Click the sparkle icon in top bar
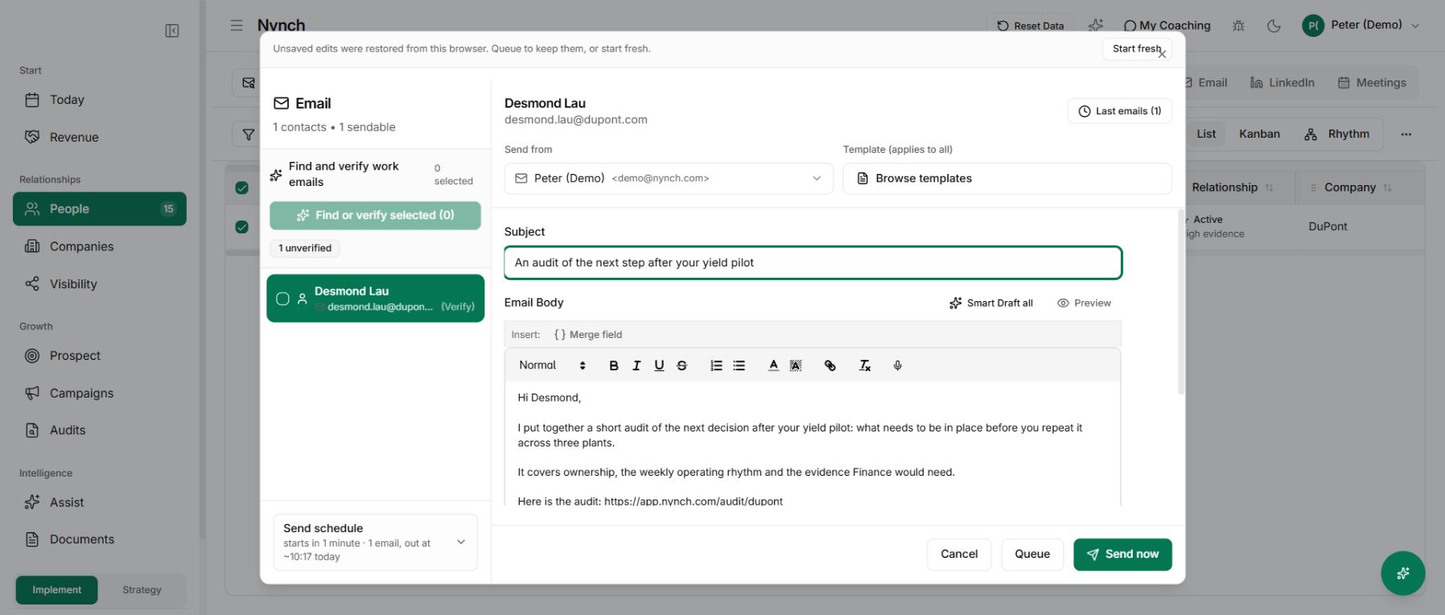This screenshot has width=1445, height=615. coord(1096,26)
